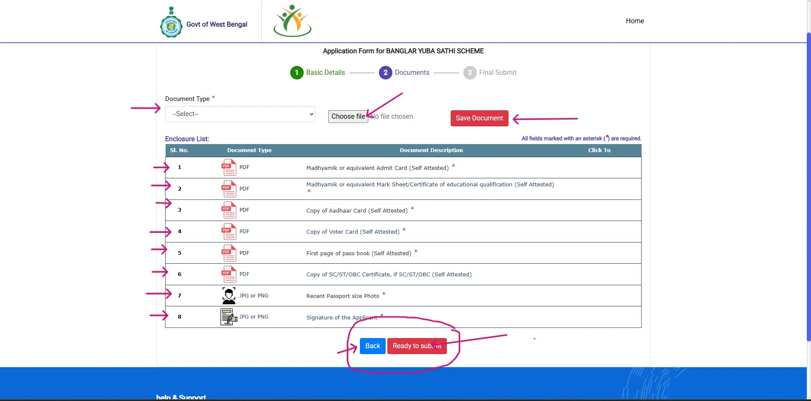This screenshot has width=811, height=401.
Task: Click the passport photo JPG icon in row 7
Action: (x=229, y=295)
